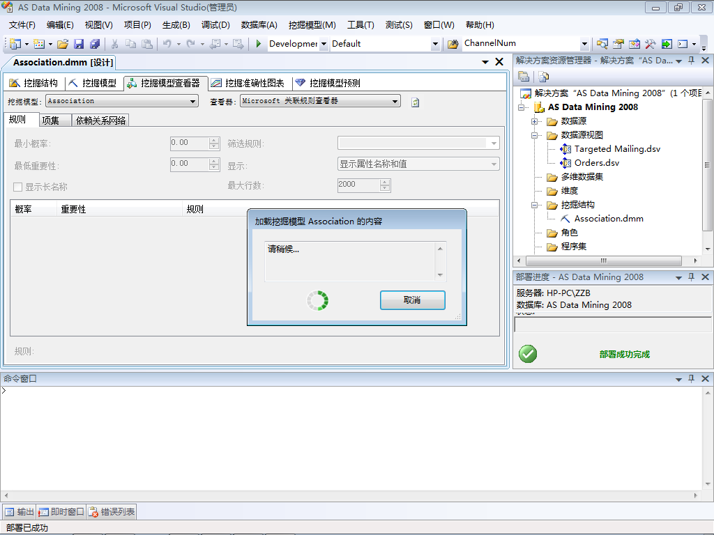Toggle the 显示长名称 checkbox
714x535 pixels.
pos(17,187)
